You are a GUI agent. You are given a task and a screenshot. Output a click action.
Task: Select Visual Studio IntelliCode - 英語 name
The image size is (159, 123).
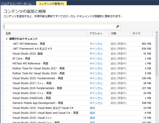32,98
